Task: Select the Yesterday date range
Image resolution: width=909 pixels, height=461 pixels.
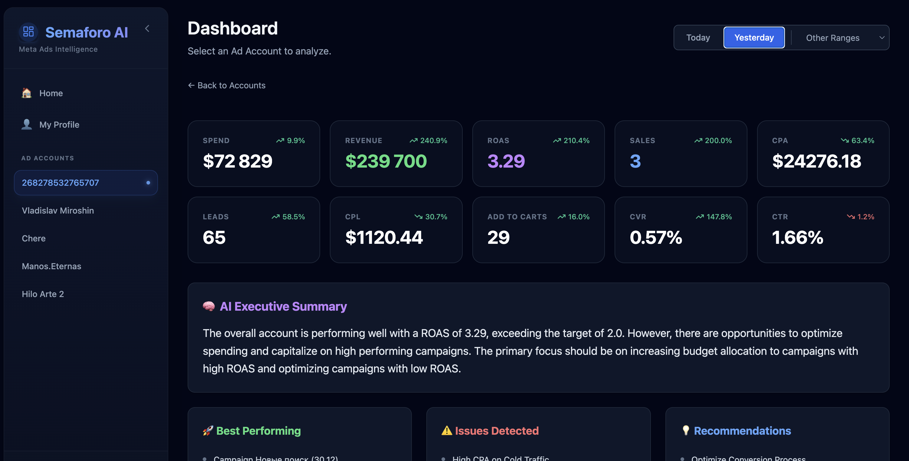Action: pyautogui.click(x=754, y=38)
